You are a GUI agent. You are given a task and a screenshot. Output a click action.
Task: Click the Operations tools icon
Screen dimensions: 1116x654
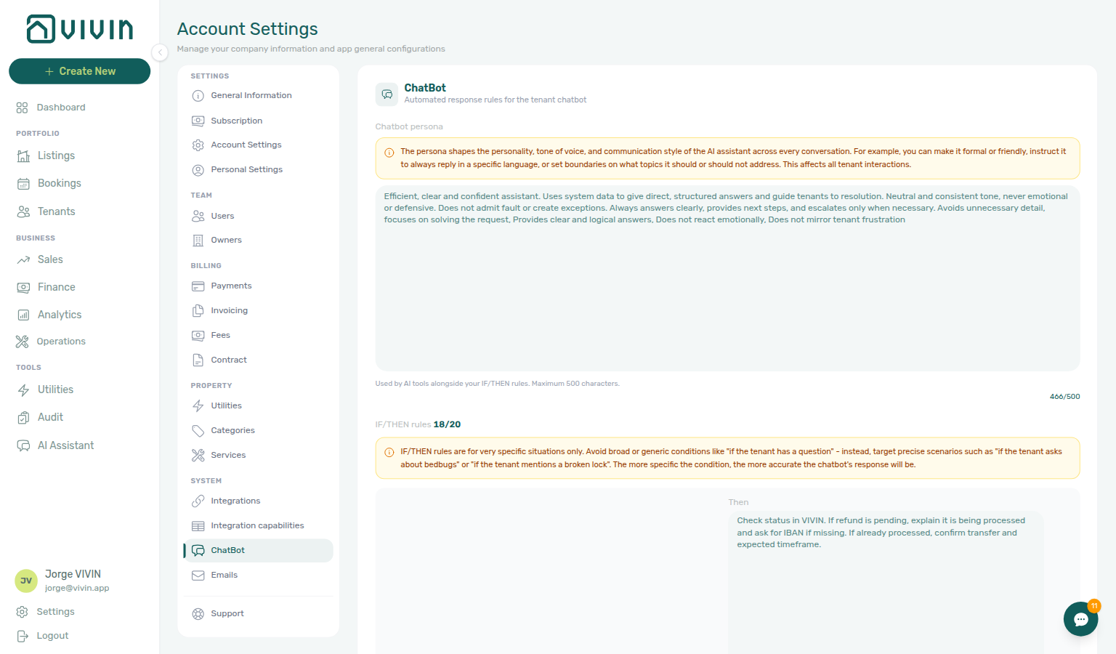pyautogui.click(x=22, y=342)
